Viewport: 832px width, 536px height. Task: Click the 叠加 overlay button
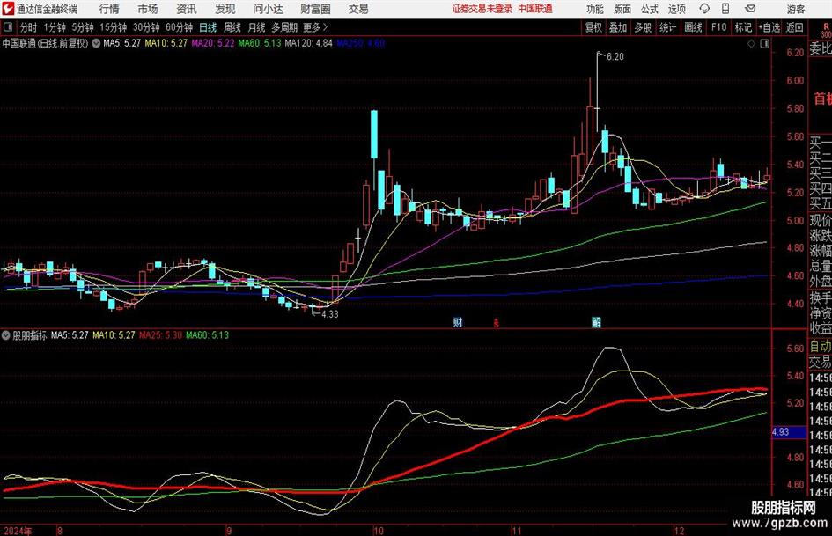point(618,27)
